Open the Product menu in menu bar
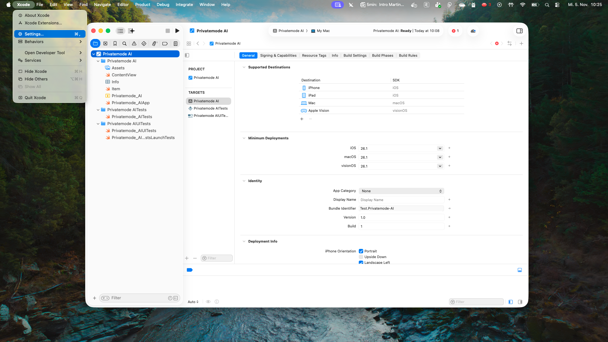The height and width of the screenshot is (342, 608). (142, 4)
